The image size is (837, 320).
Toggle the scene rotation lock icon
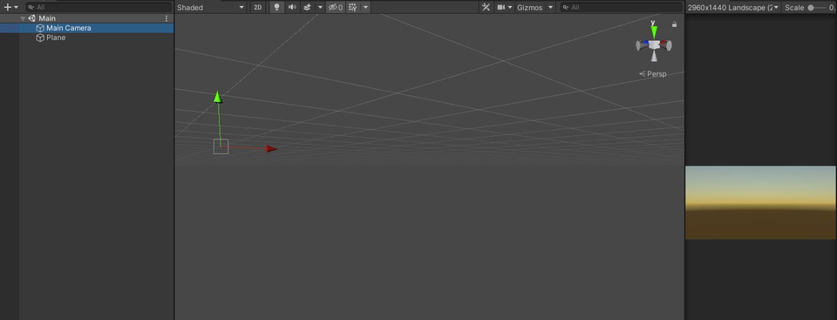pyautogui.click(x=674, y=24)
